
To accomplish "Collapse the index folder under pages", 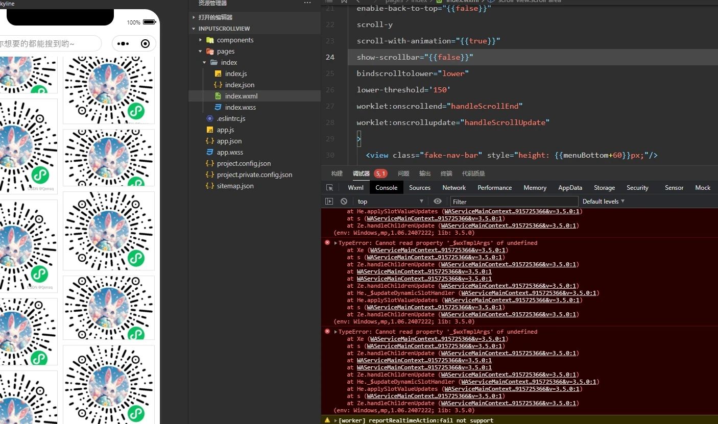I will coord(205,63).
